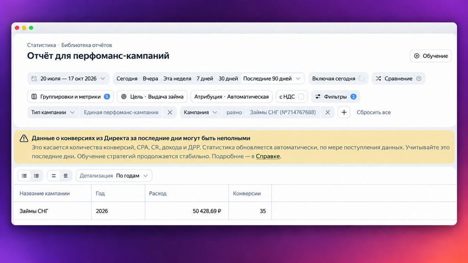Close the window with red button
468x263 pixels.
(17, 28)
